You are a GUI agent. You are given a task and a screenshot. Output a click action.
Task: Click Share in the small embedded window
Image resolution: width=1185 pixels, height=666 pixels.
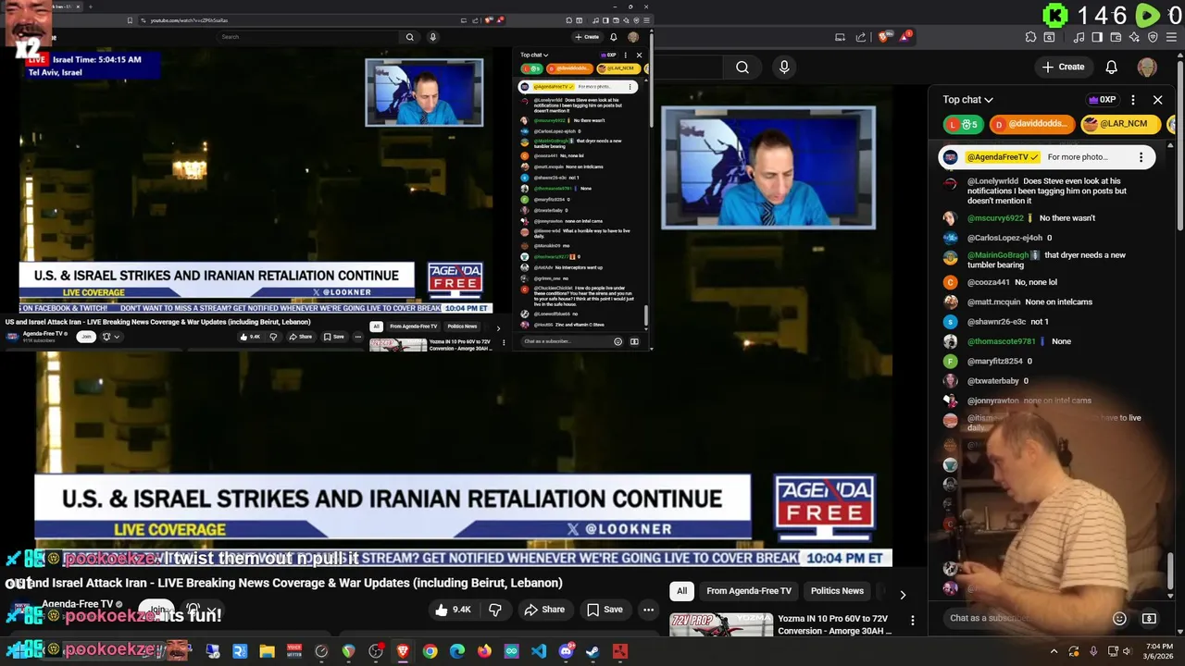300,337
